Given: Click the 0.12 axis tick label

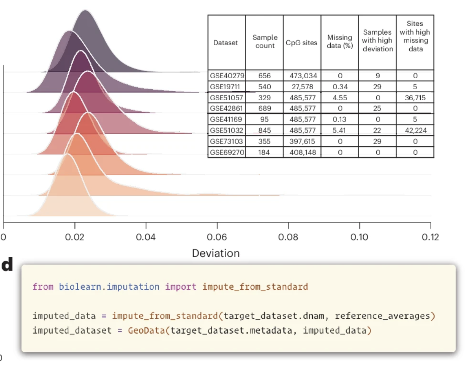Looking at the screenshot, I should tap(430, 237).
